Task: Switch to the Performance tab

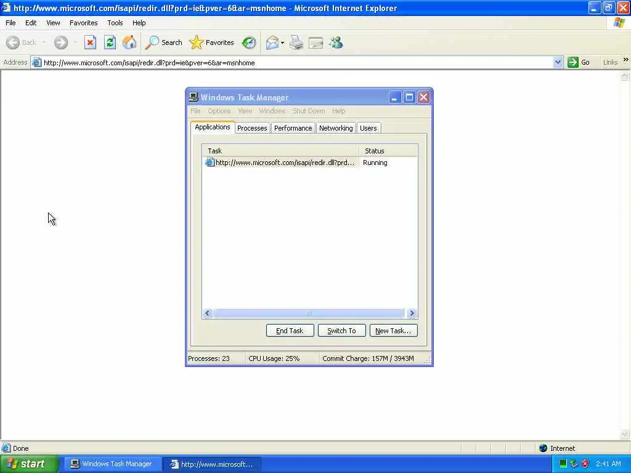Action: click(x=293, y=128)
